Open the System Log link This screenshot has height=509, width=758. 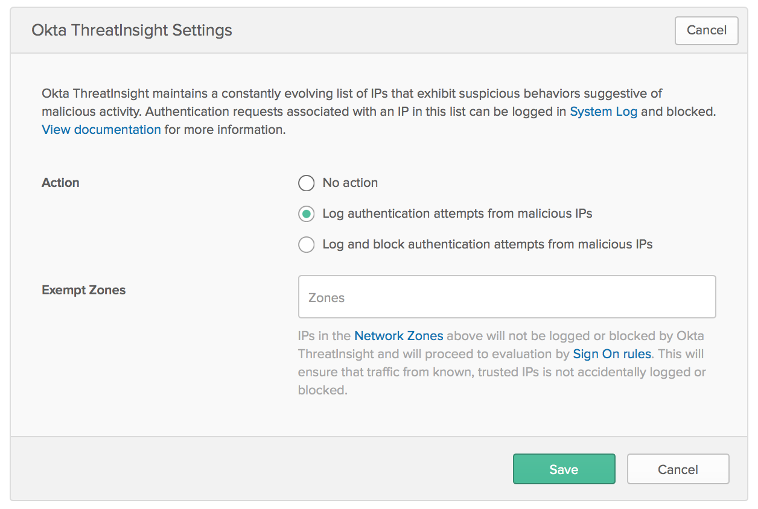pos(603,112)
